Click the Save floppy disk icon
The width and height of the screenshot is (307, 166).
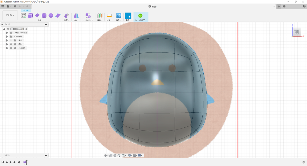[x=15, y=6]
